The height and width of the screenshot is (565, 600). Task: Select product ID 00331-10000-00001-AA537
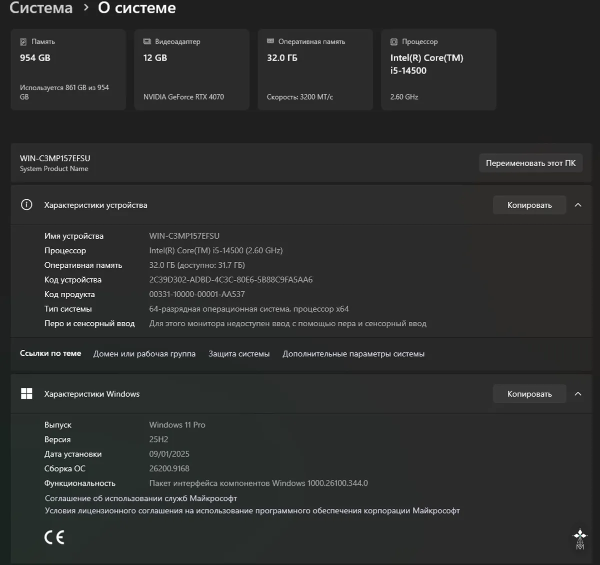(197, 294)
